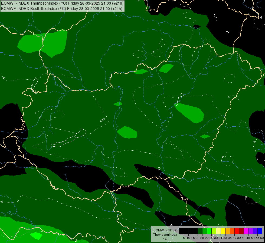Click the blue 55–60 legend swatch

point(260,231)
